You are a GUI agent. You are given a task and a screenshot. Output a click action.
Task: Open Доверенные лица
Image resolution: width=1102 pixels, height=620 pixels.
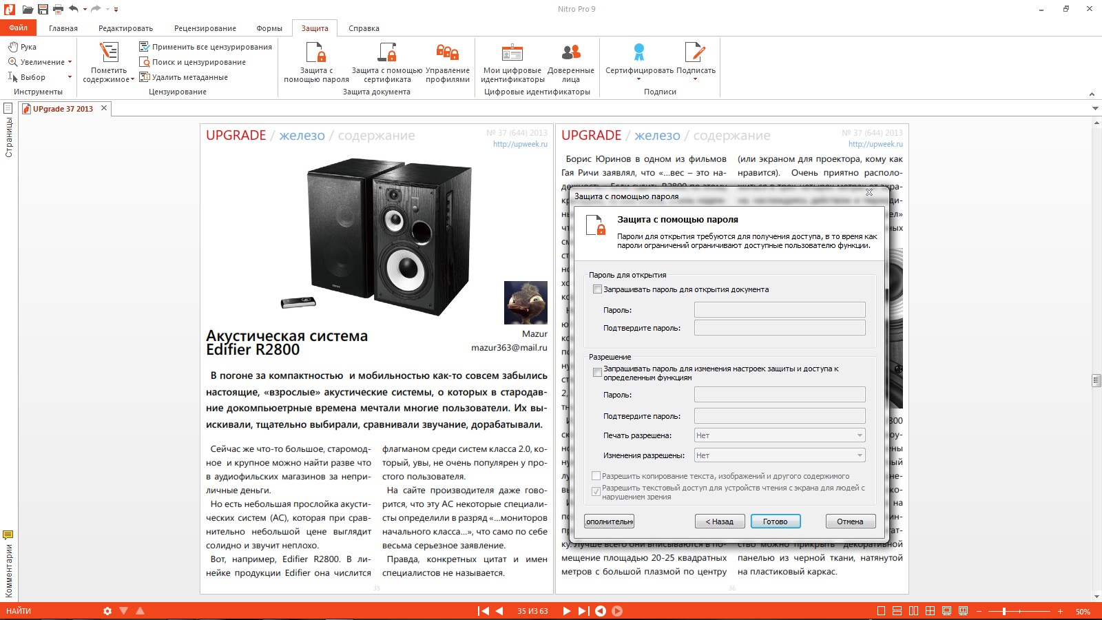571,62
